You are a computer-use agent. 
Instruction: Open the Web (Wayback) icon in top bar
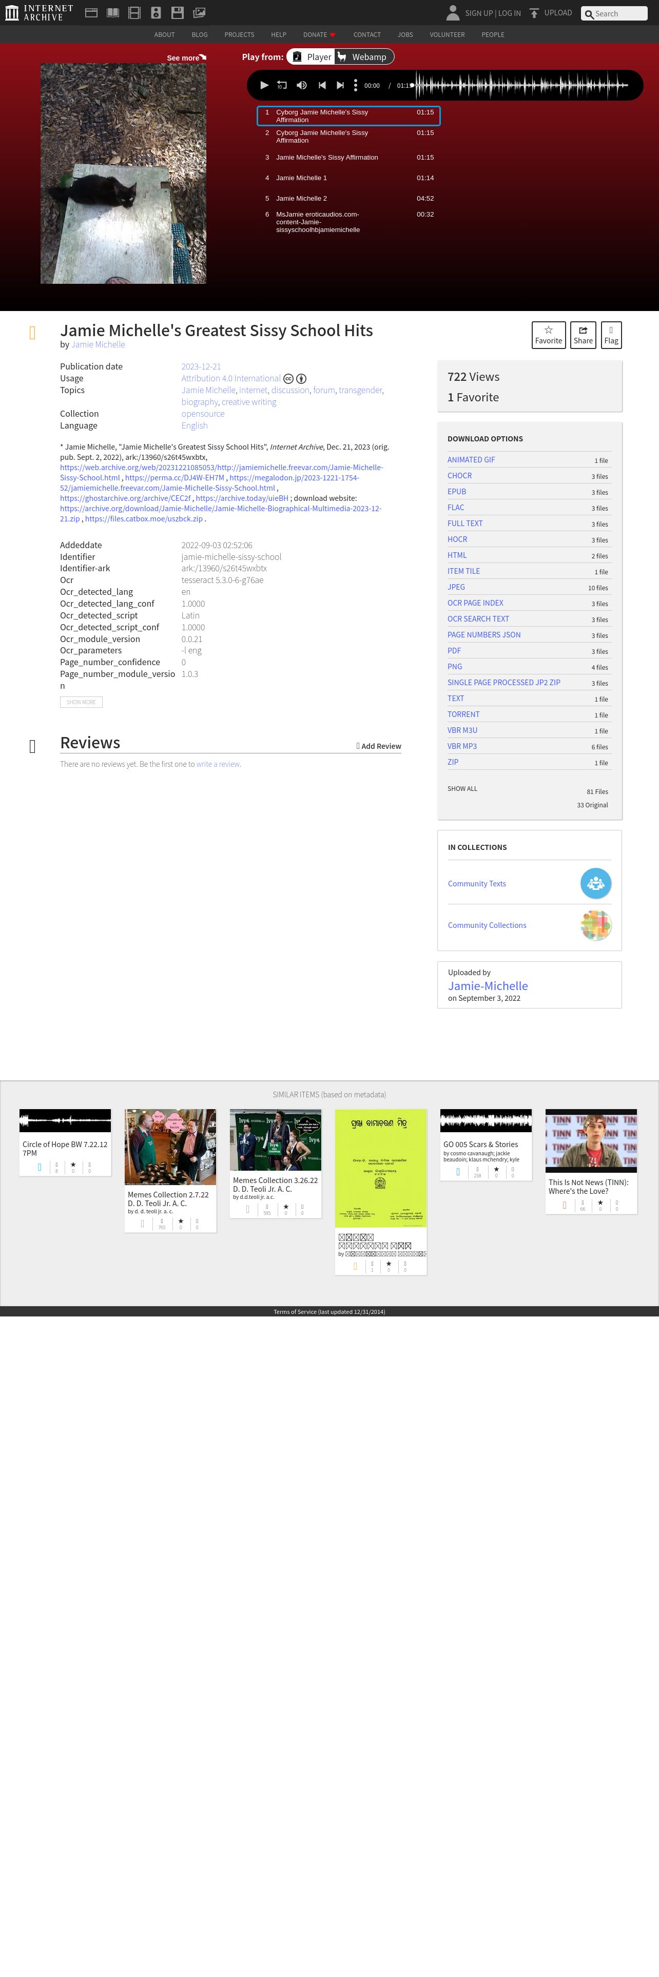91,12
